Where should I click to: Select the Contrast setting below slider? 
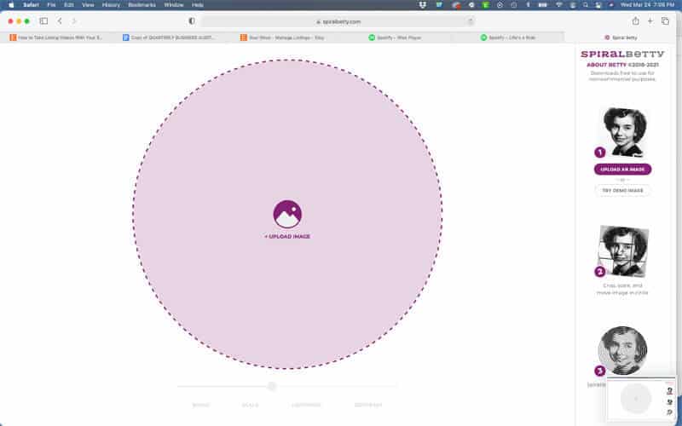[x=368, y=405]
